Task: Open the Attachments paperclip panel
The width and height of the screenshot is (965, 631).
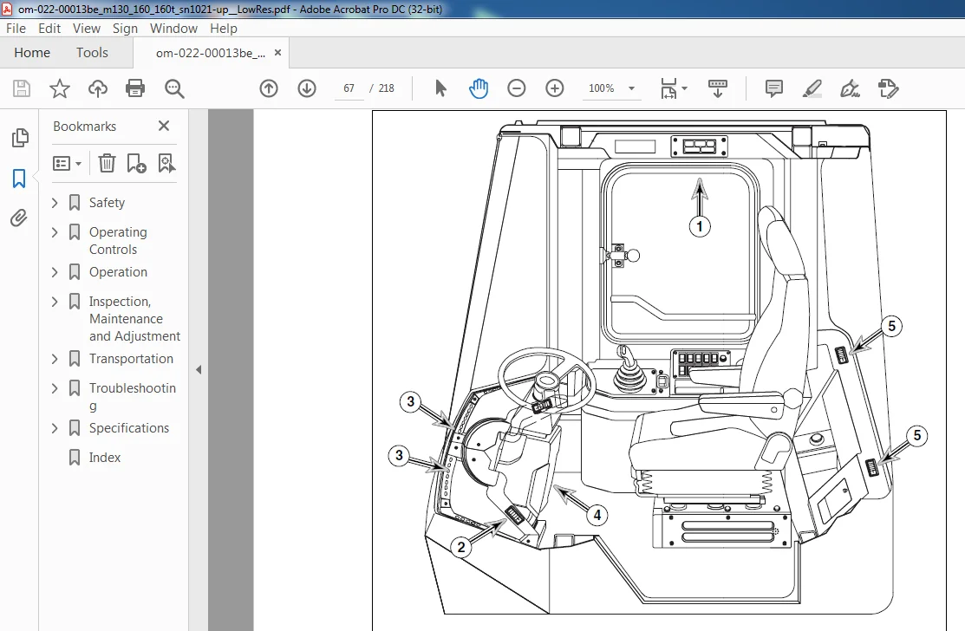Action: tap(19, 218)
